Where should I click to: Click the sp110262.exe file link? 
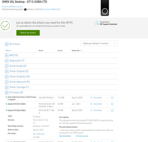pos(38,134)
